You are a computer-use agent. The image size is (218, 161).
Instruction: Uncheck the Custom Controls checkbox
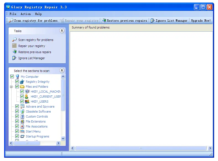coord(17,116)
